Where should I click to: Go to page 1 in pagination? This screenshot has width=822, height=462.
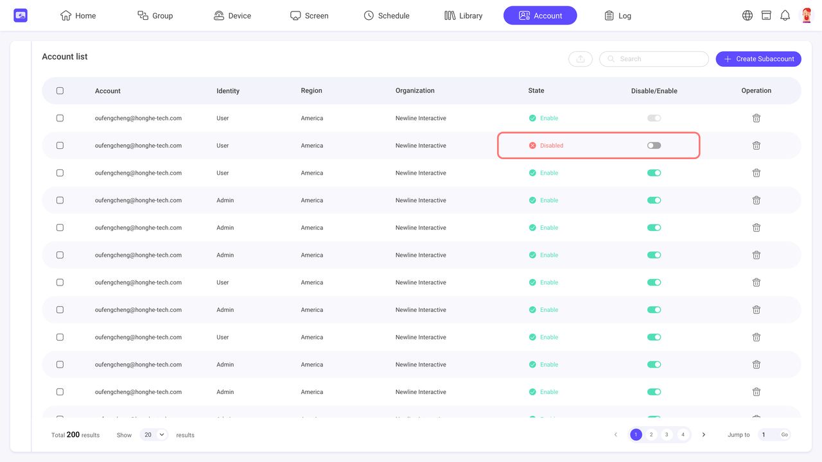(x=636, y=435)
